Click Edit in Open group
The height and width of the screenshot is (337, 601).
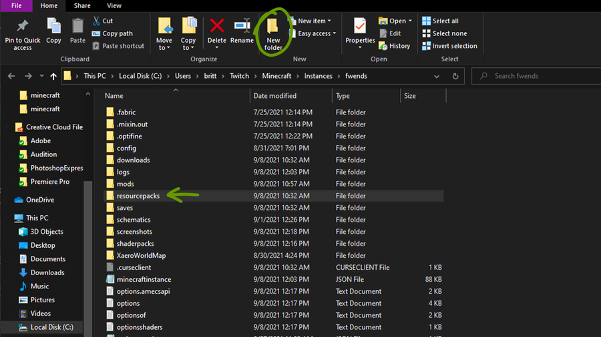pyautogui.click(x=390, y=33)
